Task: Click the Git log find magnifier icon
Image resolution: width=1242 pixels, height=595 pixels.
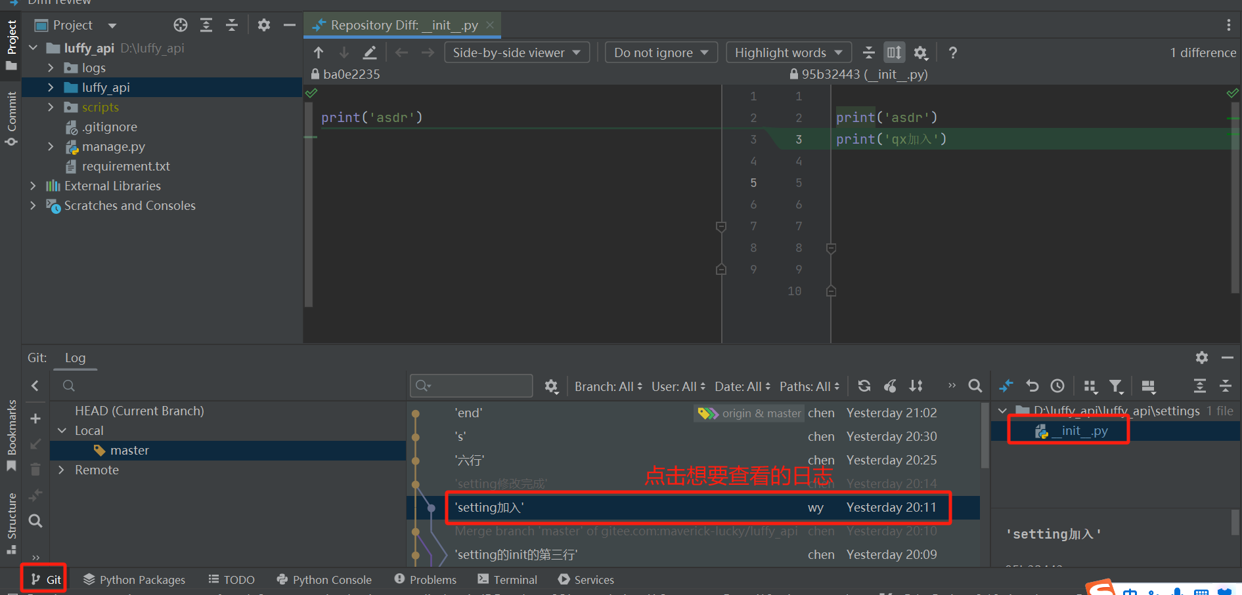Action: [975, 386]
